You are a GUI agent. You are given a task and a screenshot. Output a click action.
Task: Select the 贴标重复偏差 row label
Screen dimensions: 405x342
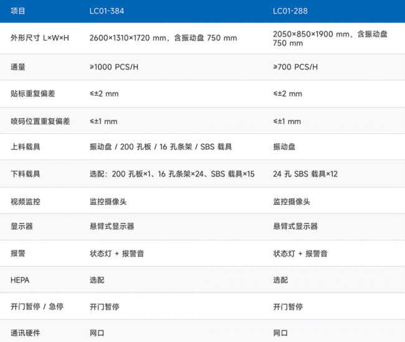[33, 93]
